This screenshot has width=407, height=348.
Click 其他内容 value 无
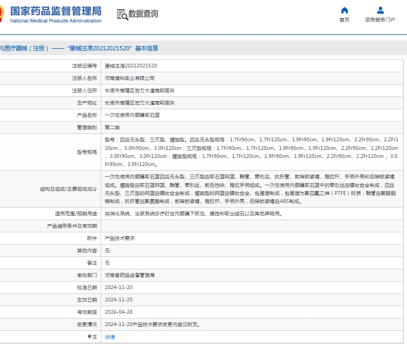107,251
